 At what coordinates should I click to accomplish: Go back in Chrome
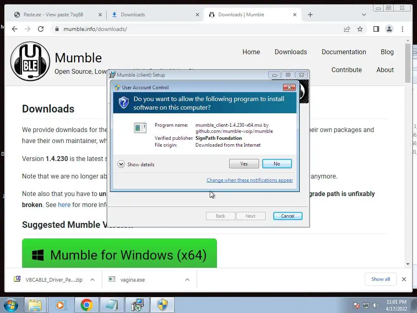pyautogui.click(x=15, y=29)
